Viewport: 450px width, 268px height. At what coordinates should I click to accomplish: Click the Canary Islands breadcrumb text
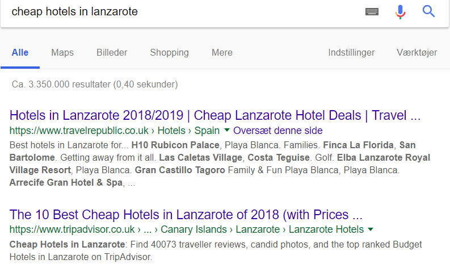194,229
